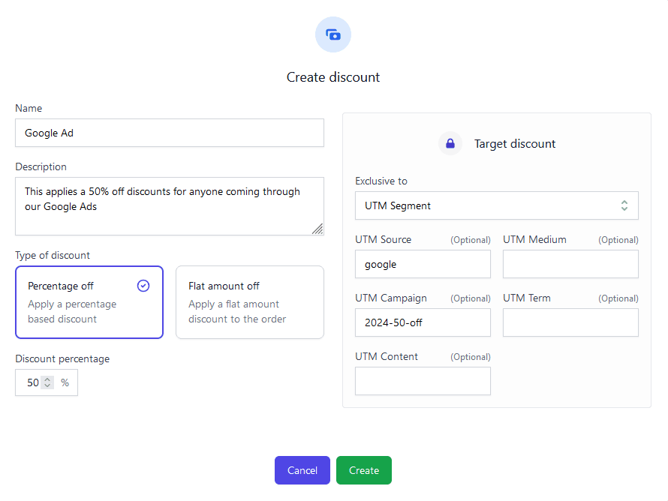Open the Exclusive to dropdown

click(x=496, y=205)
